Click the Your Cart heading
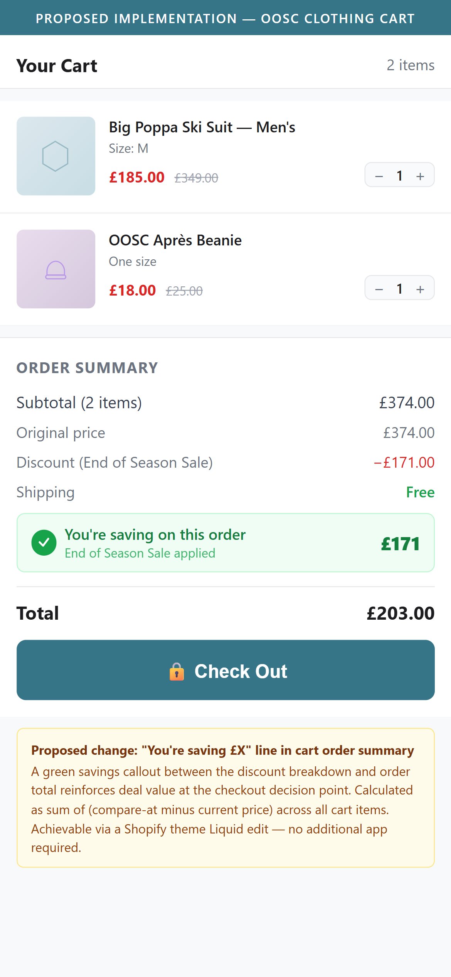The width and height of the screenshot is (451, 977). point(57,66)
